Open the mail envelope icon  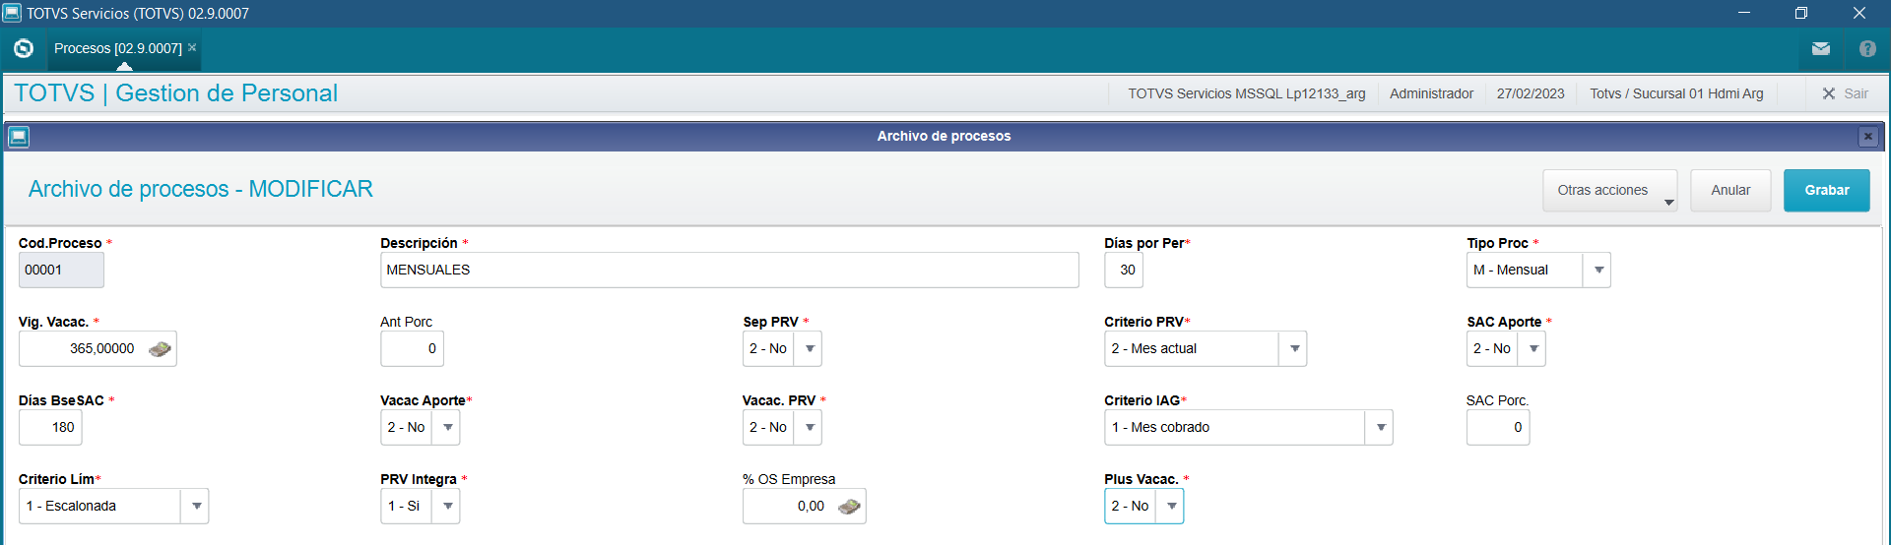(x=1820, y=48)
